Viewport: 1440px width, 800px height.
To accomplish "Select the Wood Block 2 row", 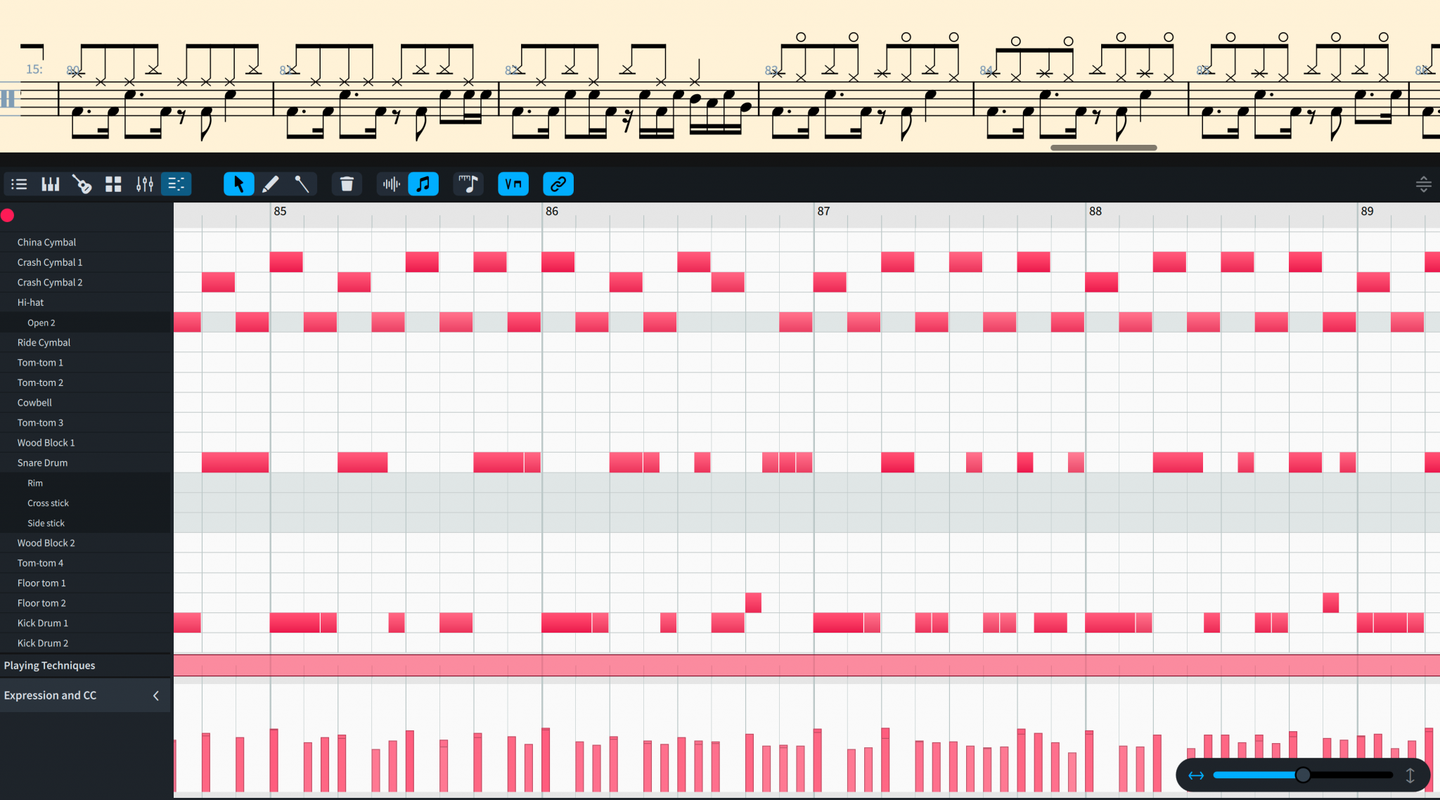I will click(86, 543).
